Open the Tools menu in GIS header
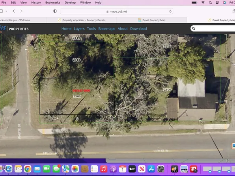Image resolution: width=235 pixels, height=176 pixels. pyautogui.click(x=91, y=29)
